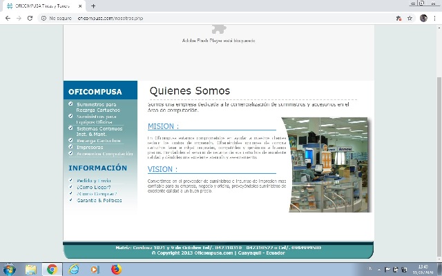Open the 'Pedido y Envío' link
This screenshot has height=276, width=442.
tap(94, 181)
